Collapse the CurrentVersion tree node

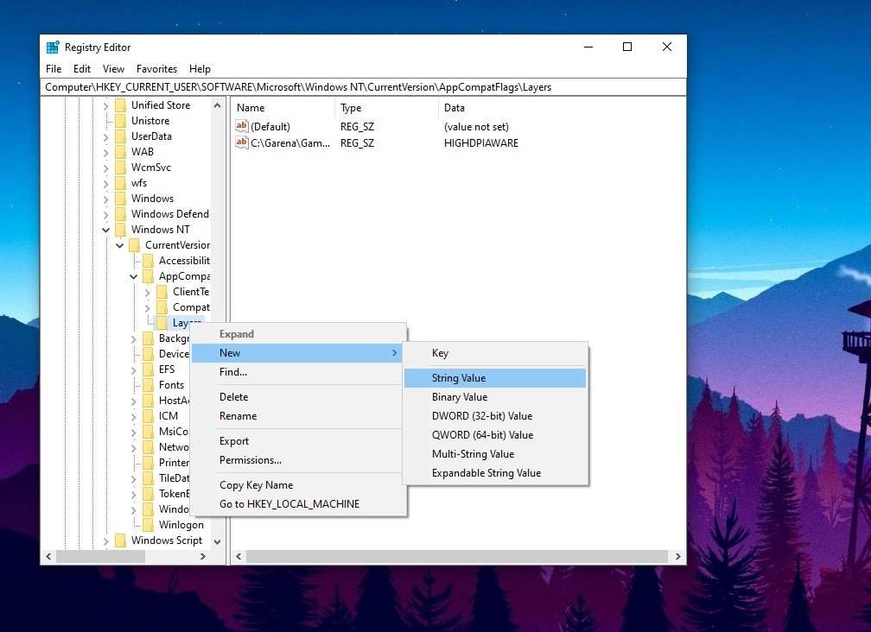119,244
